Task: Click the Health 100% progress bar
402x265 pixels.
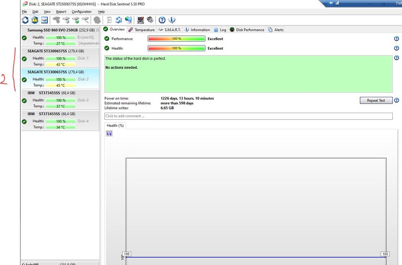Action: pos(176,48)
